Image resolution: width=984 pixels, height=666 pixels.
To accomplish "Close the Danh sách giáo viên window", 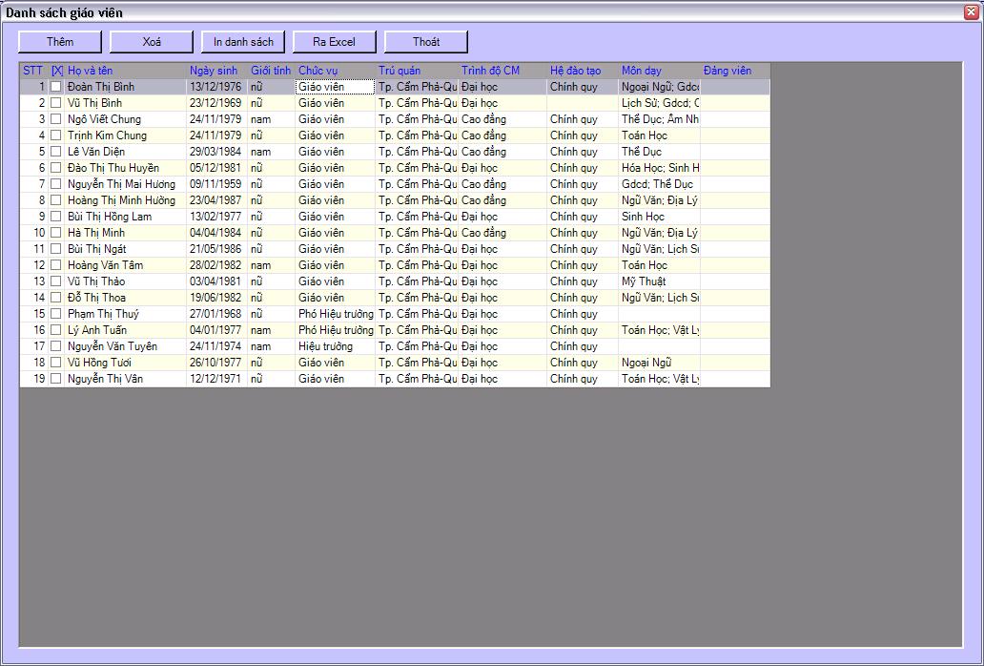I will [972, 11].
